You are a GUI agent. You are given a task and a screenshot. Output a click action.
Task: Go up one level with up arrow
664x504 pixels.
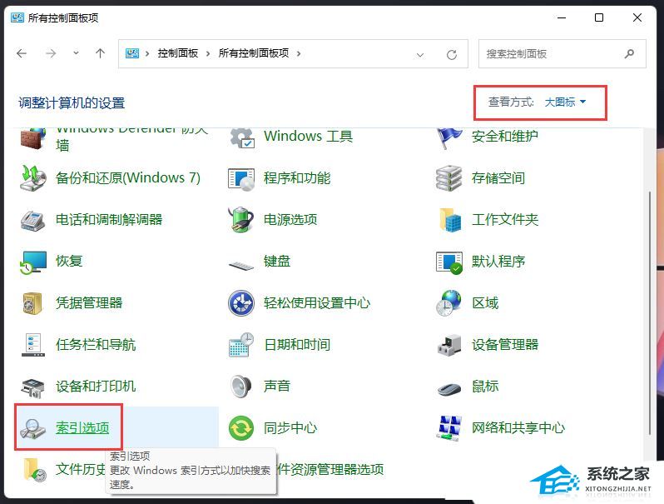[101, 53]
